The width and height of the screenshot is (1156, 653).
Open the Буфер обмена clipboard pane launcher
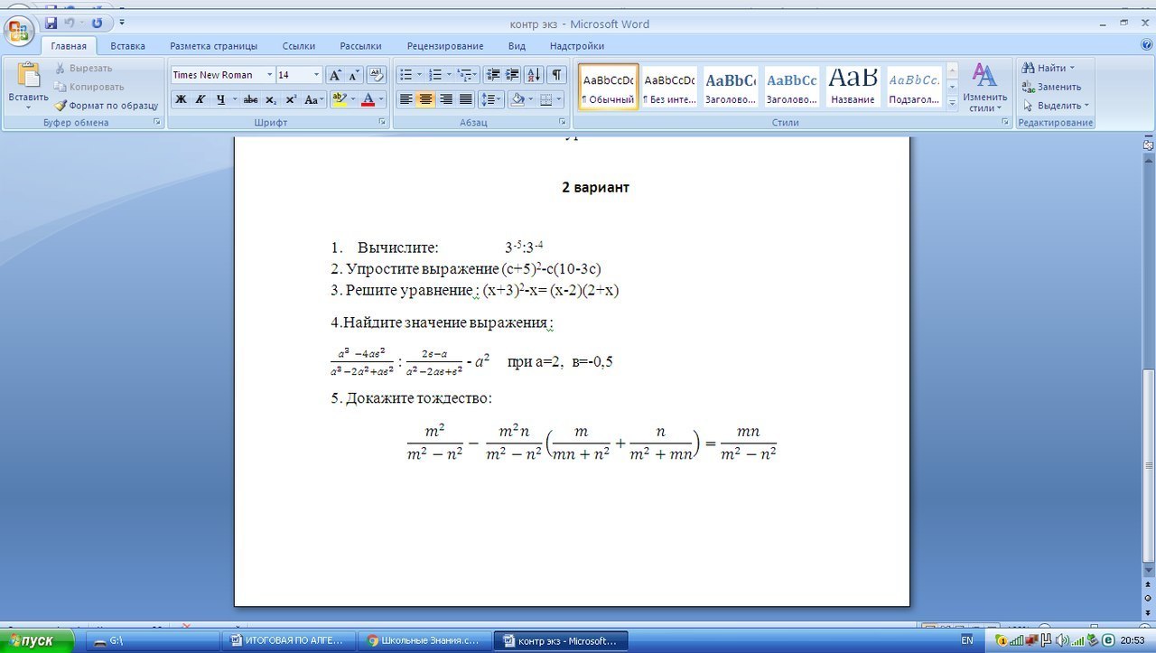pos(157,122)
